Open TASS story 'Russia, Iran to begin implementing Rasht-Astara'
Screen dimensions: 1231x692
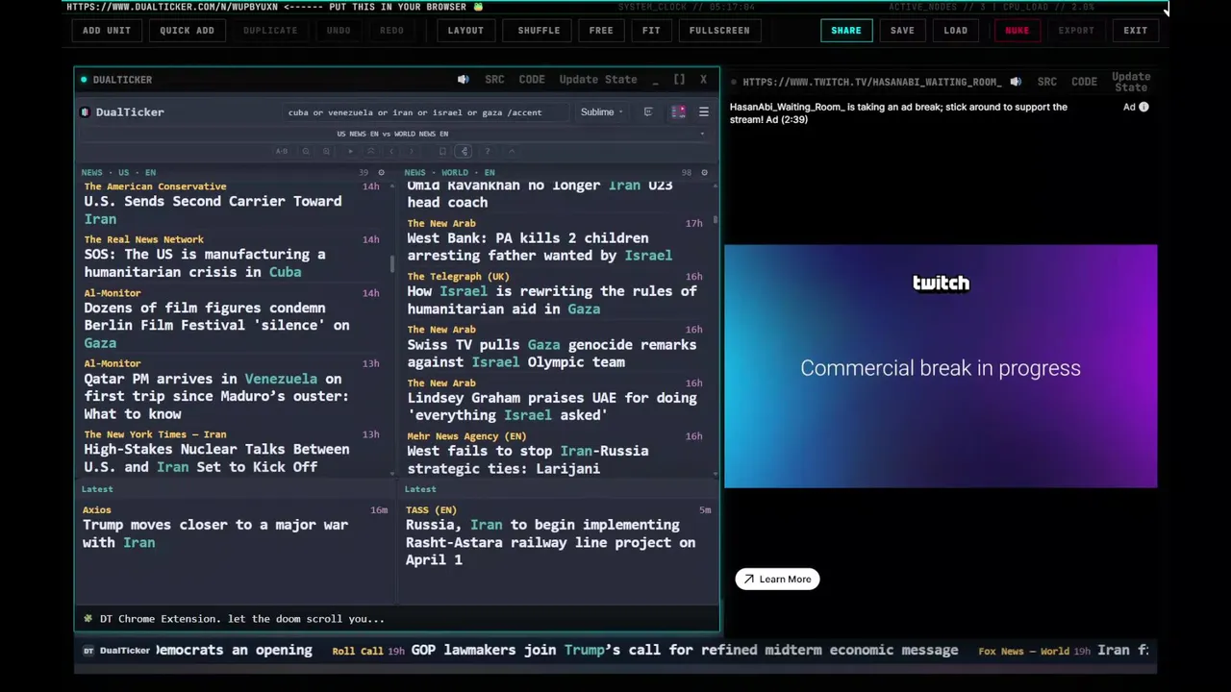(550, 543)
